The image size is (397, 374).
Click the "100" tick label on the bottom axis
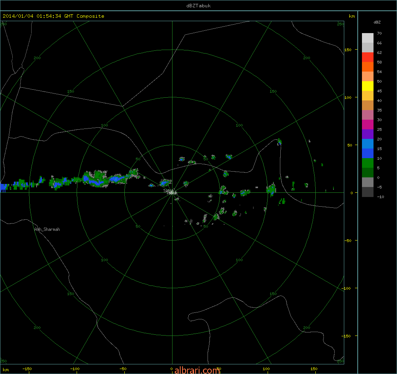point(266,369)
